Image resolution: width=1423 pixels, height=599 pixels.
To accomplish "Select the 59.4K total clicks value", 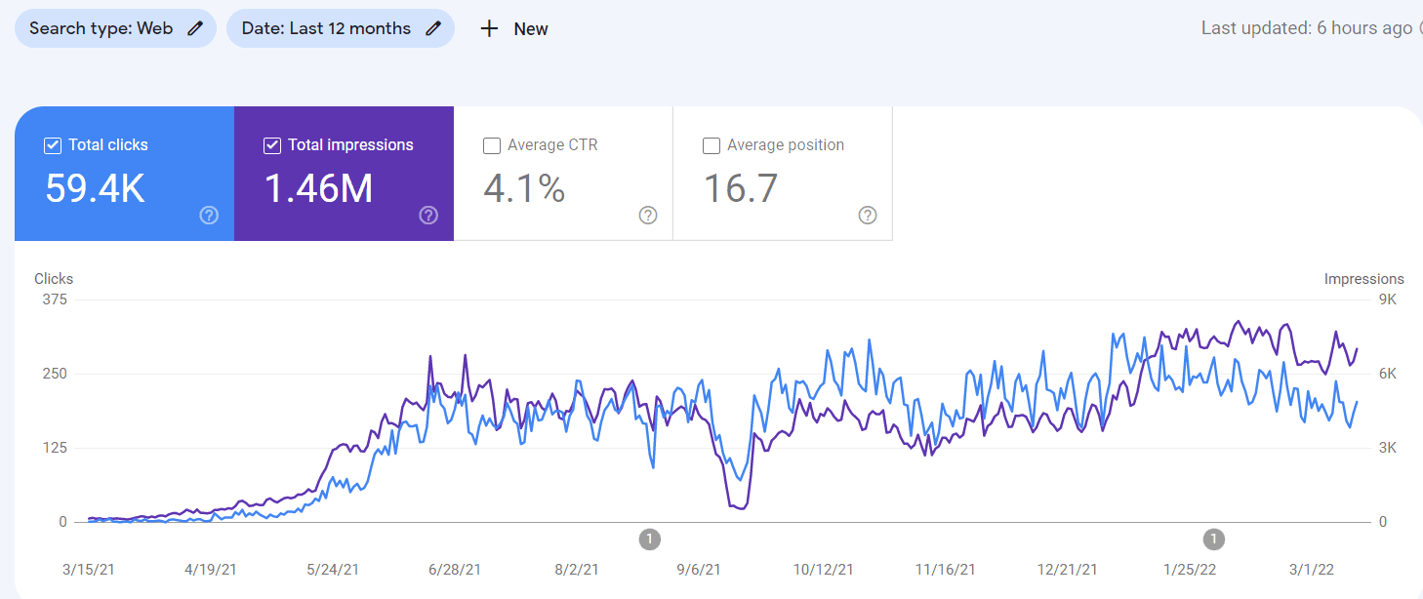I will tap(96, 188).
